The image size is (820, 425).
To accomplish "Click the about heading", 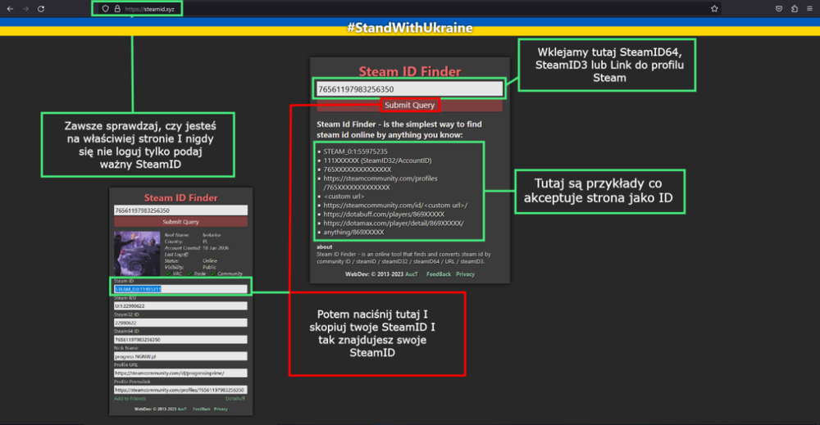I will pyautogui.click(x=324, y=246).
